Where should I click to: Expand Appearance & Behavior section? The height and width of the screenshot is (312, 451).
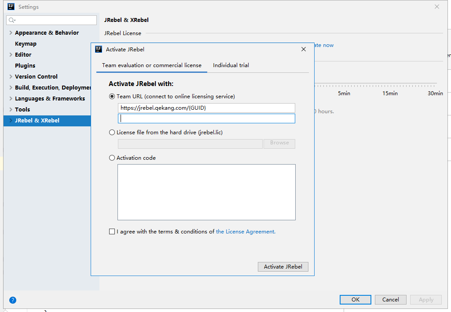(11, 32)
